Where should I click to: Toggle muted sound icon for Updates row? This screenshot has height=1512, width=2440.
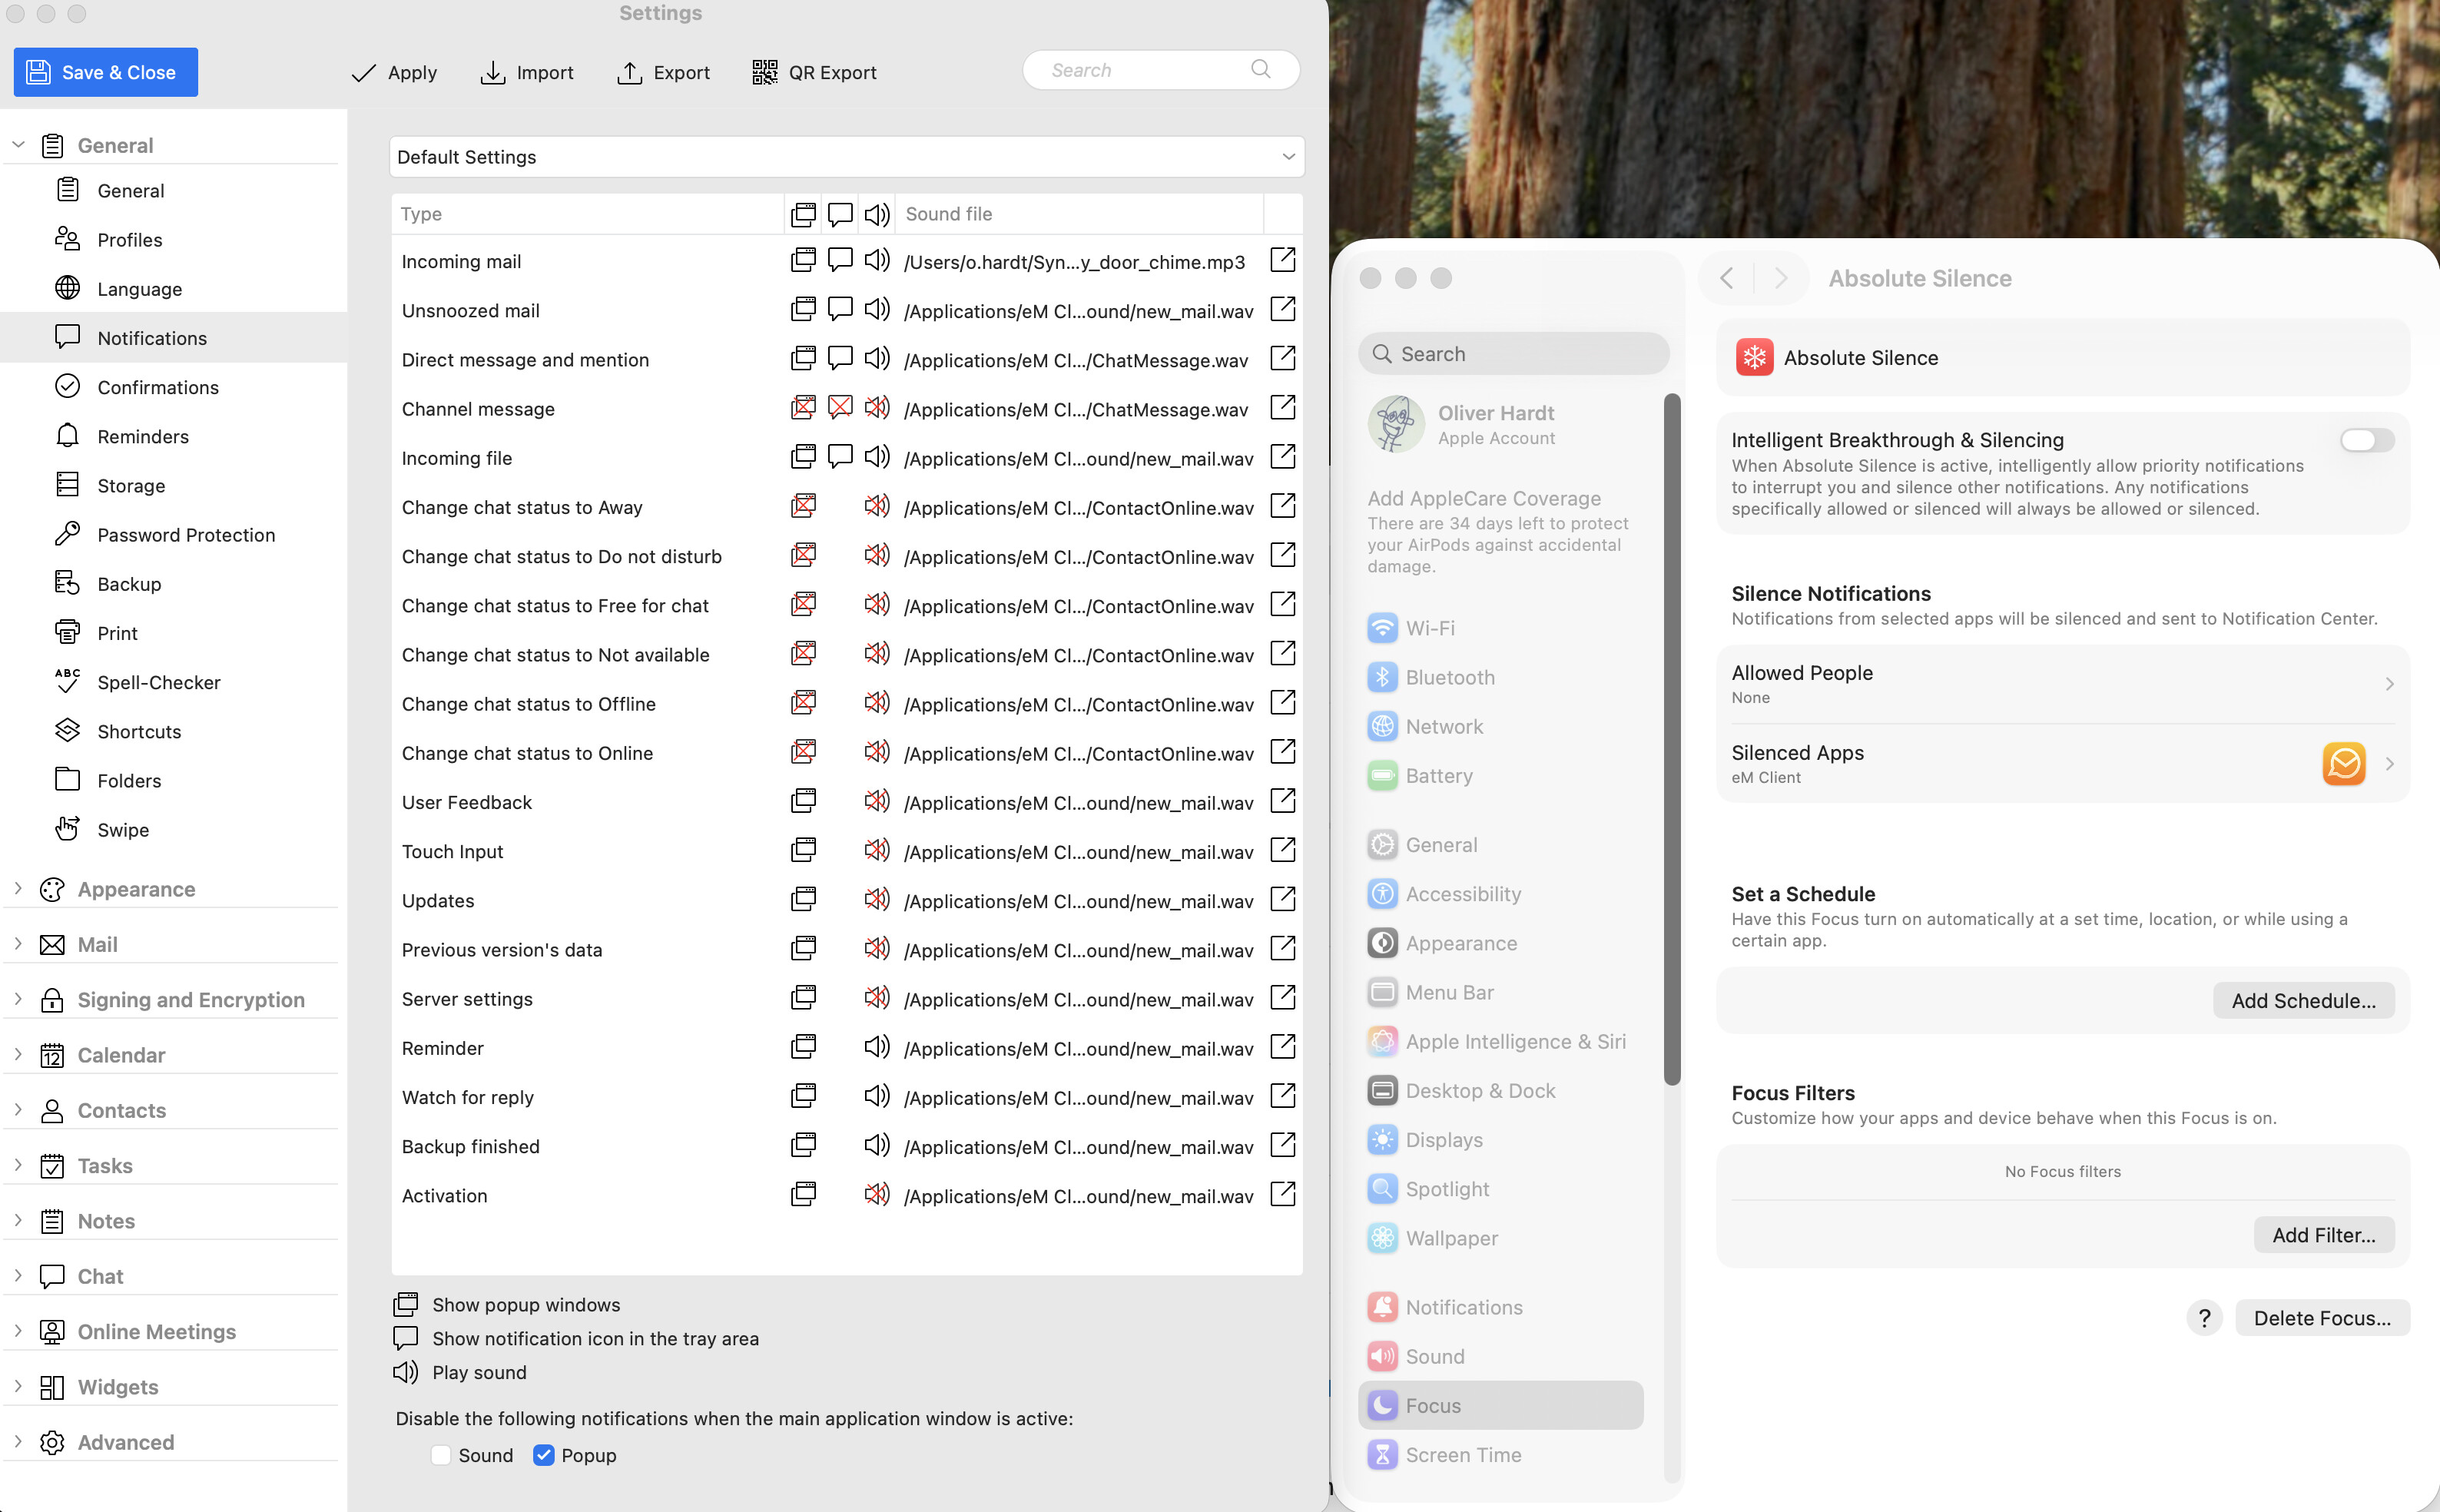coord(876,900)
